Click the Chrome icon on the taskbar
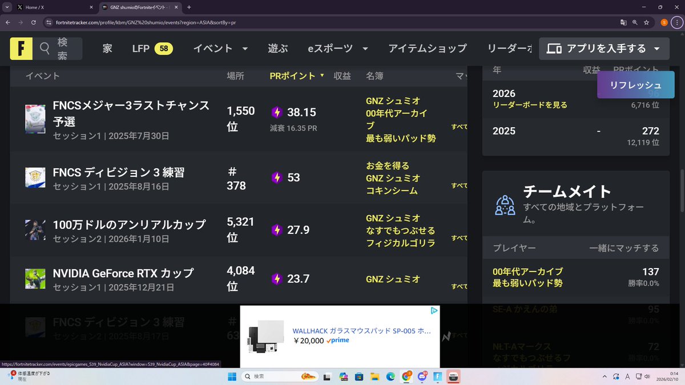This screenshot has height=385, width=685. (406, 376)
